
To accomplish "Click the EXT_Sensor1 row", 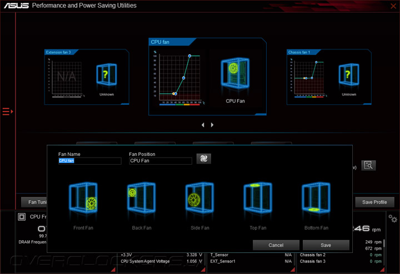I will pyautogui.click(x=251, y=261).
